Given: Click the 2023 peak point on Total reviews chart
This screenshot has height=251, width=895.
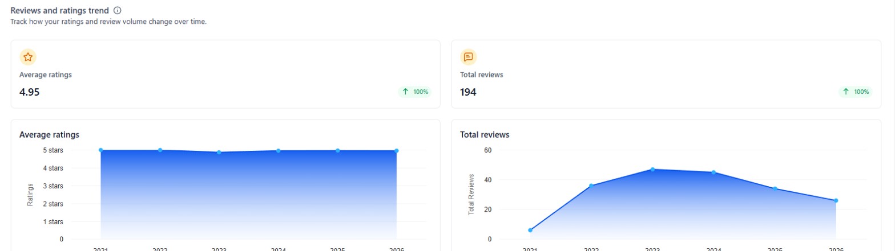Looking at the screenshot, I should point(652,169).
